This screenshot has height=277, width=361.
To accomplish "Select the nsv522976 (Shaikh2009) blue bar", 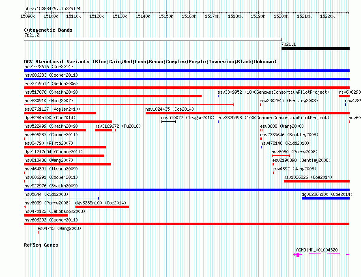I will tap(187, 190).
